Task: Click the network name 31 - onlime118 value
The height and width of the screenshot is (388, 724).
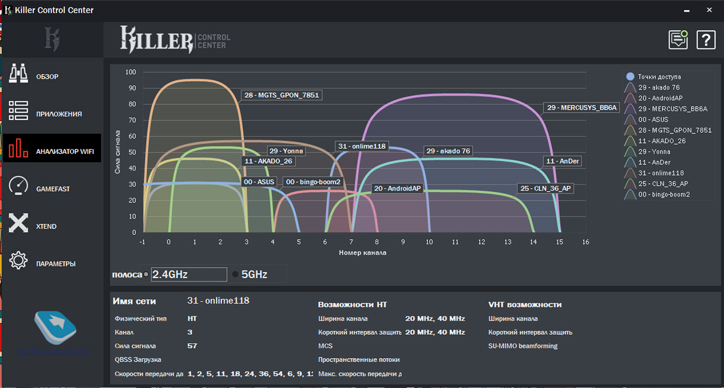Action: tap(218, 301)
